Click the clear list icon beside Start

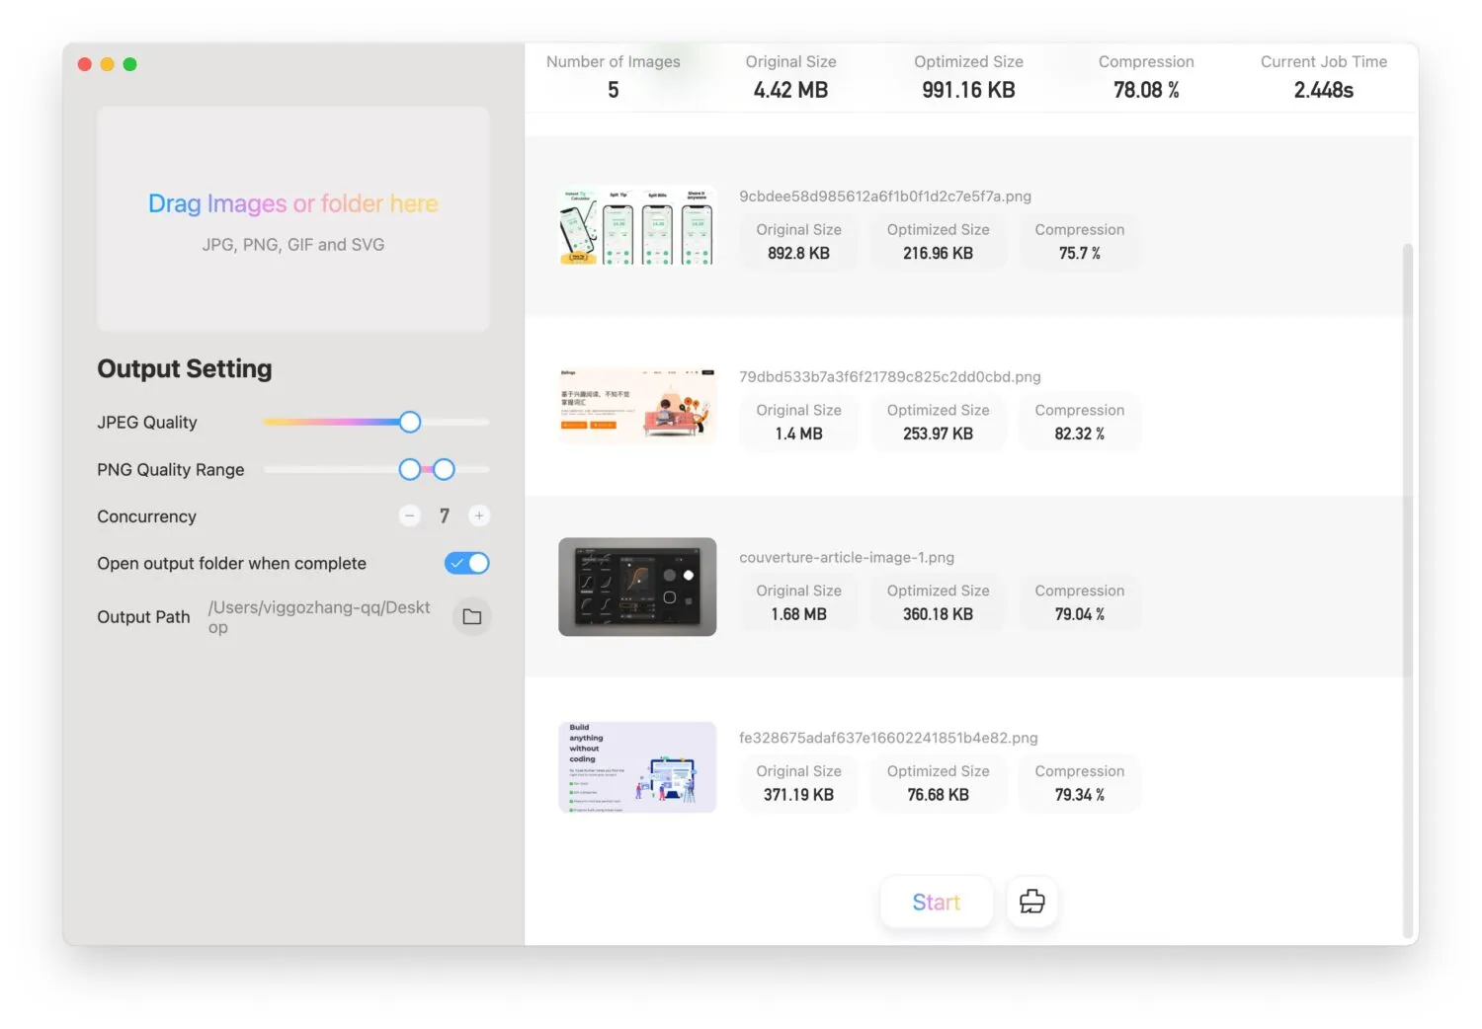click(1032, 902)
